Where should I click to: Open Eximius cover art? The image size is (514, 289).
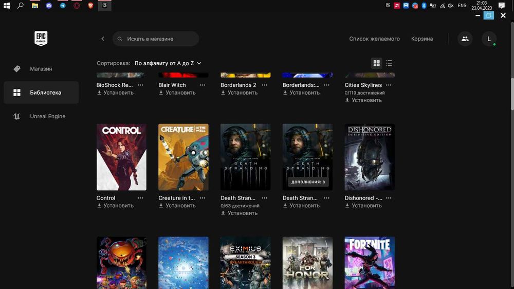pos(246,263)
